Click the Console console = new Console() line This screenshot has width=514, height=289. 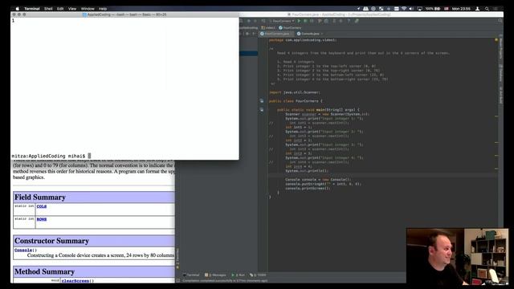[318, 180]
